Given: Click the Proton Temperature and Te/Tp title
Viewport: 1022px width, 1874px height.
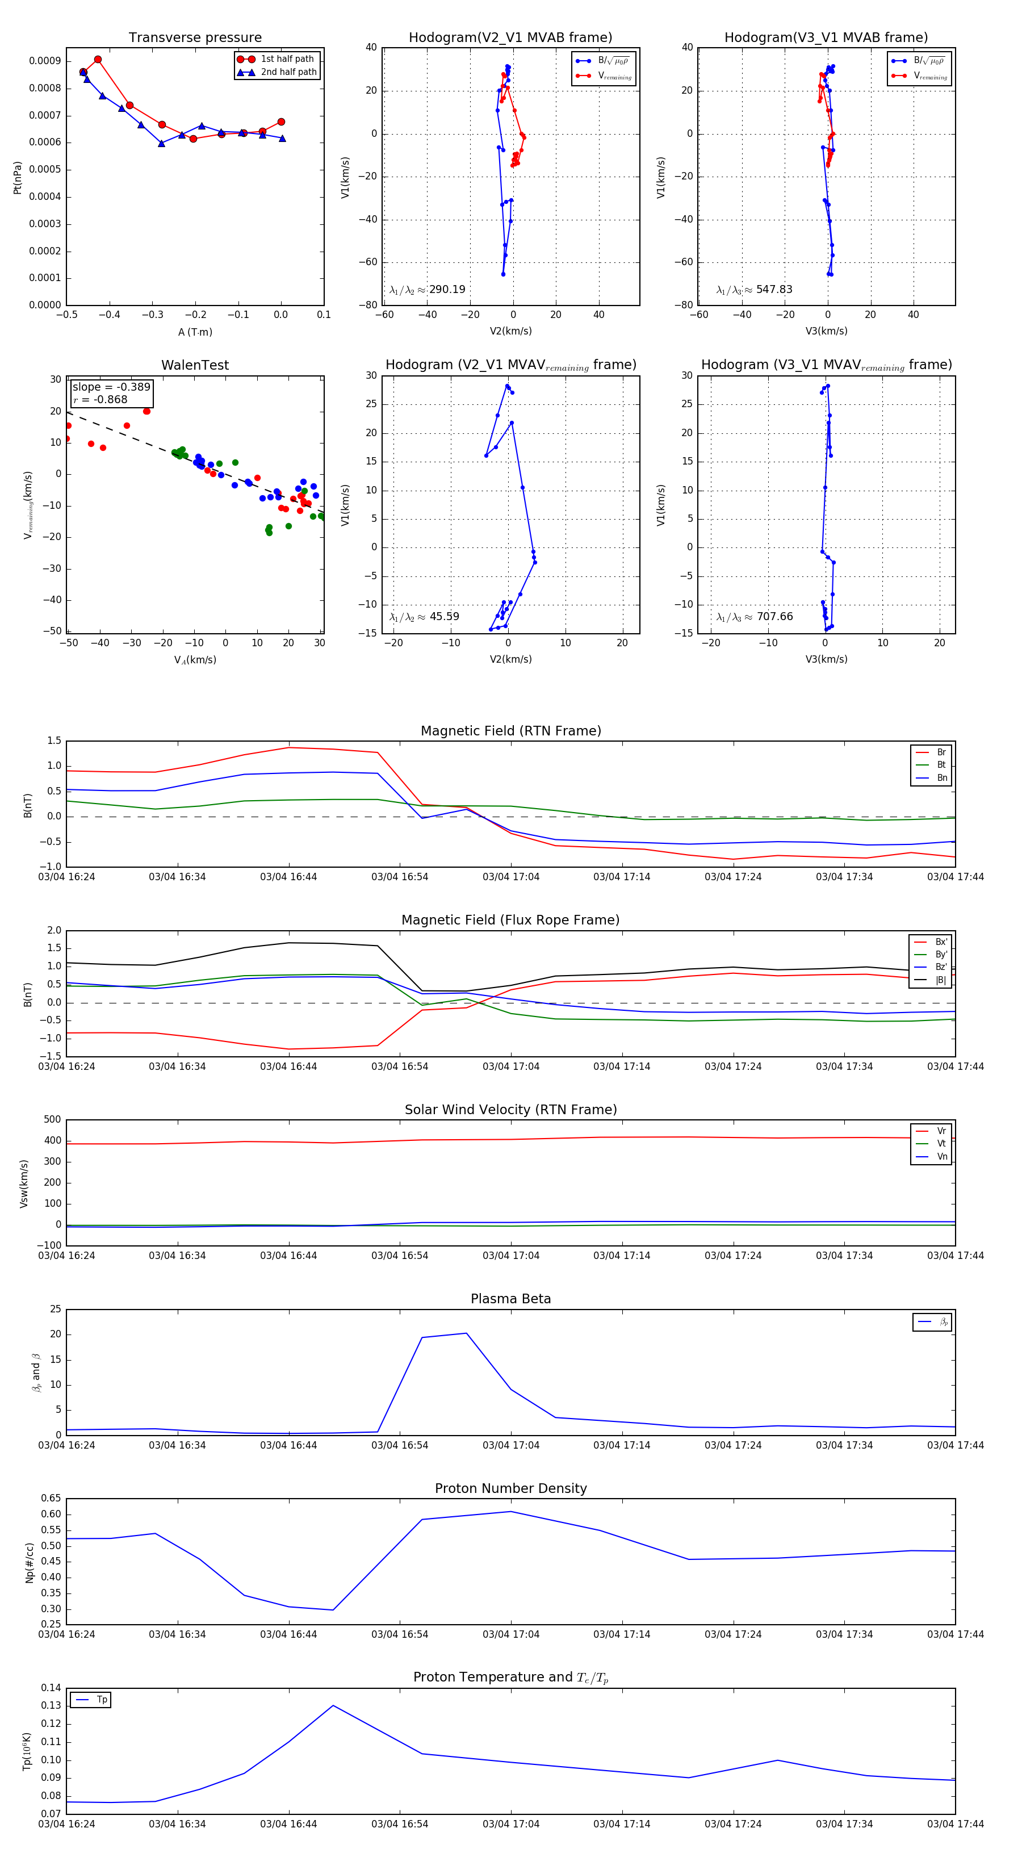Looking at the screenshot, I should click(510, 1678).
